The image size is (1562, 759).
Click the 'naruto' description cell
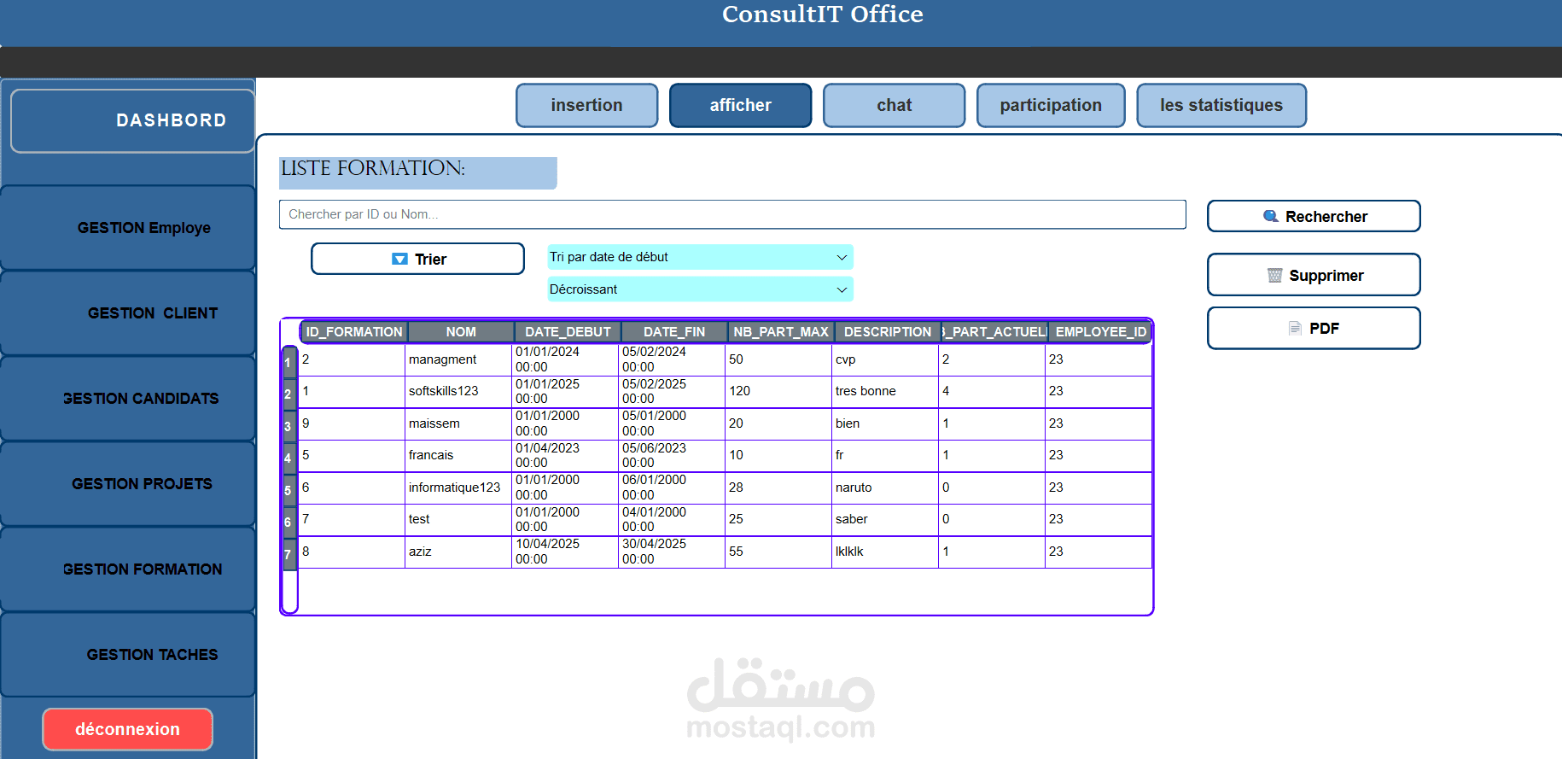click(x=885, y=488)
